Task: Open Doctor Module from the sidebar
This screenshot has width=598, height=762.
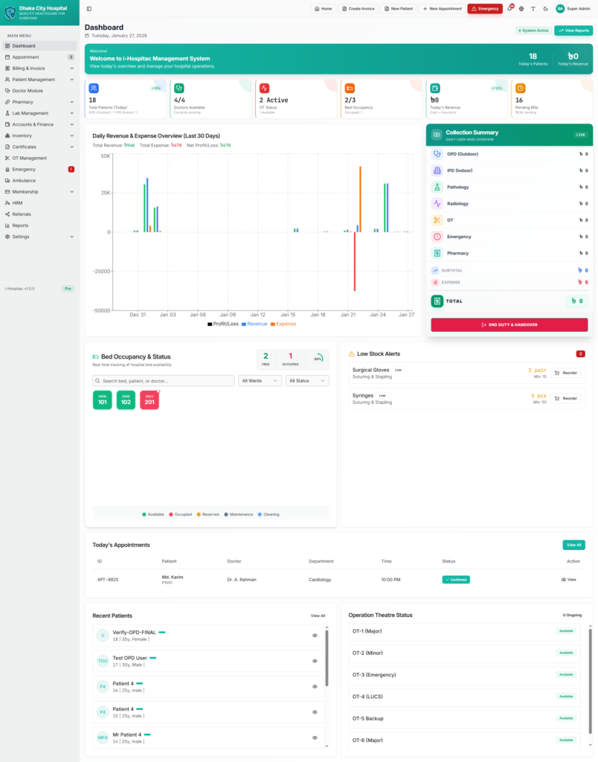Action: click(x=28, y=91)
